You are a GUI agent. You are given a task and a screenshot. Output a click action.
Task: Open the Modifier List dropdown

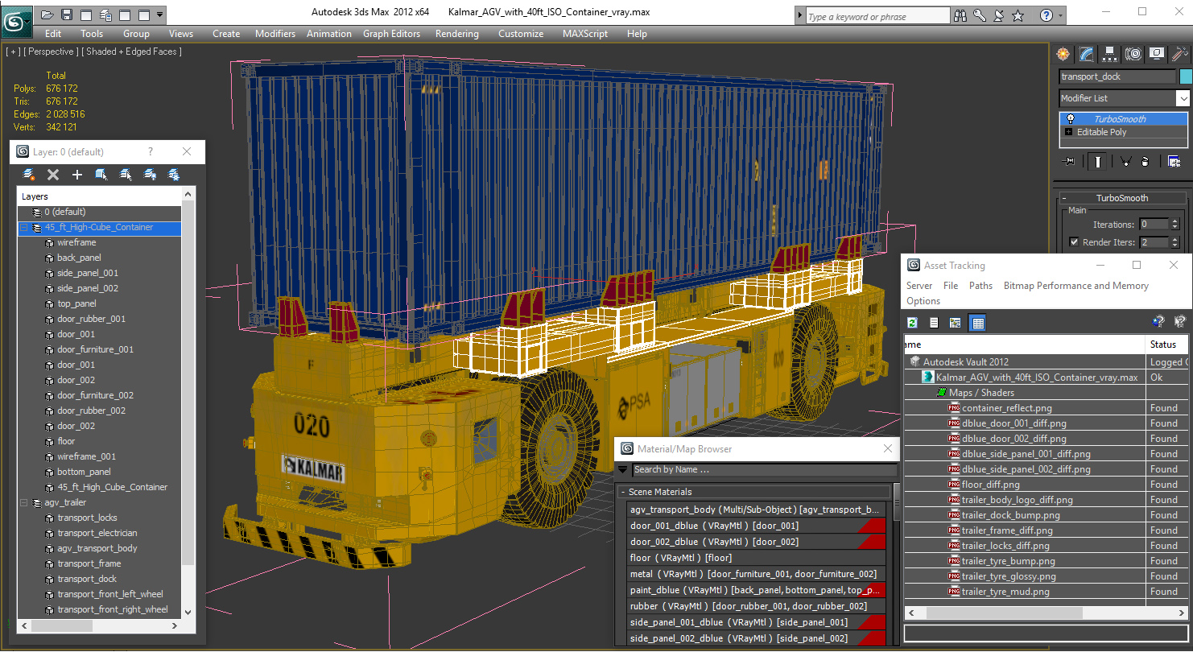coord(1183,98)
